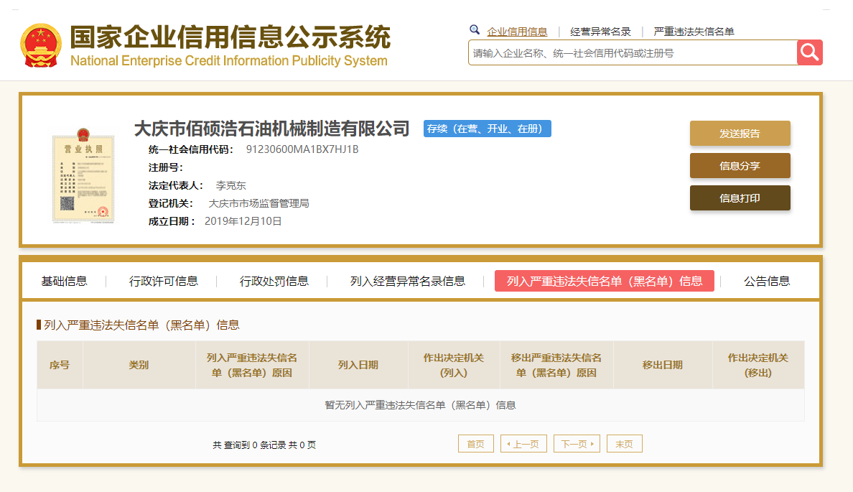The image size is (853, 492).
Task: Click the 列入日期 column header
Action: pos(358,365)
